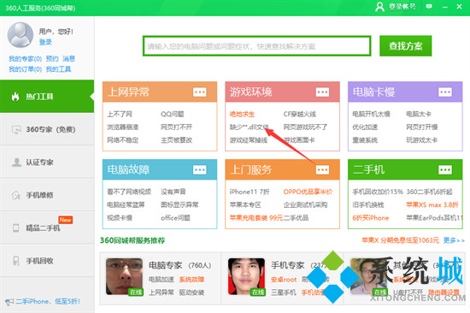The width and height of the screenshot is (470, 313).
Task: Select 缺少**.dll文件 entry
Action: 250,127
